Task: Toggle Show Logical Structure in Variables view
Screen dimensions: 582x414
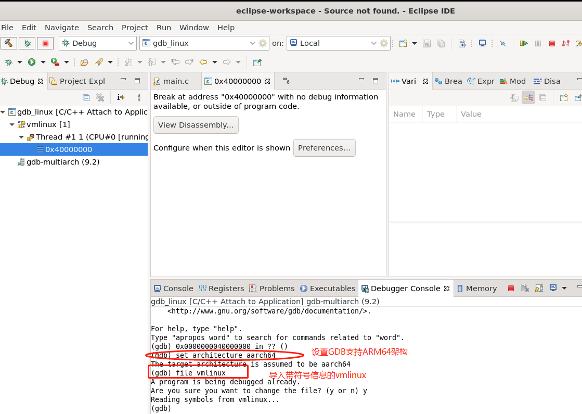Action: 528,98
